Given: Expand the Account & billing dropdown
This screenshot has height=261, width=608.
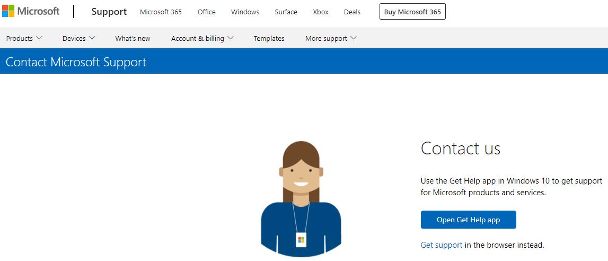Looking at the screenshot, I should [x=202, y=38].
